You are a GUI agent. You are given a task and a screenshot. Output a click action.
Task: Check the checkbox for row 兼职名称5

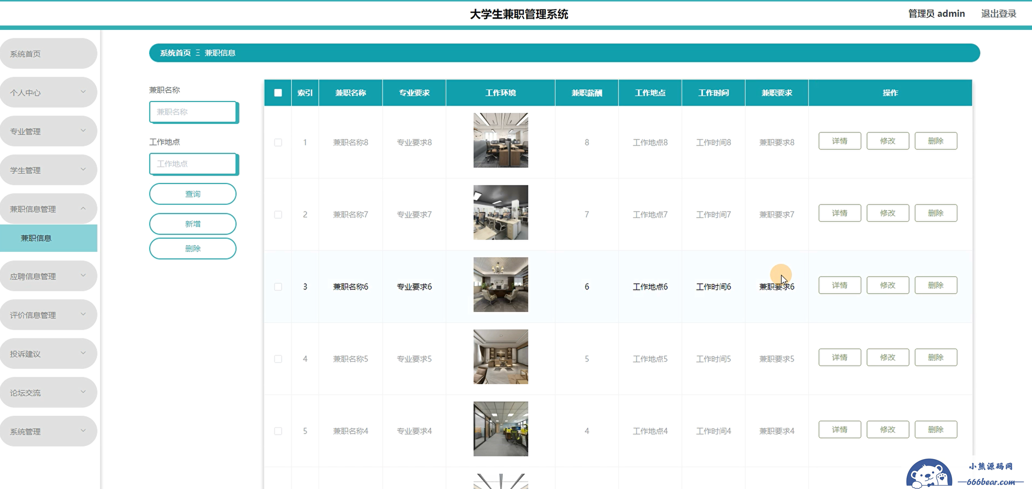278,359
